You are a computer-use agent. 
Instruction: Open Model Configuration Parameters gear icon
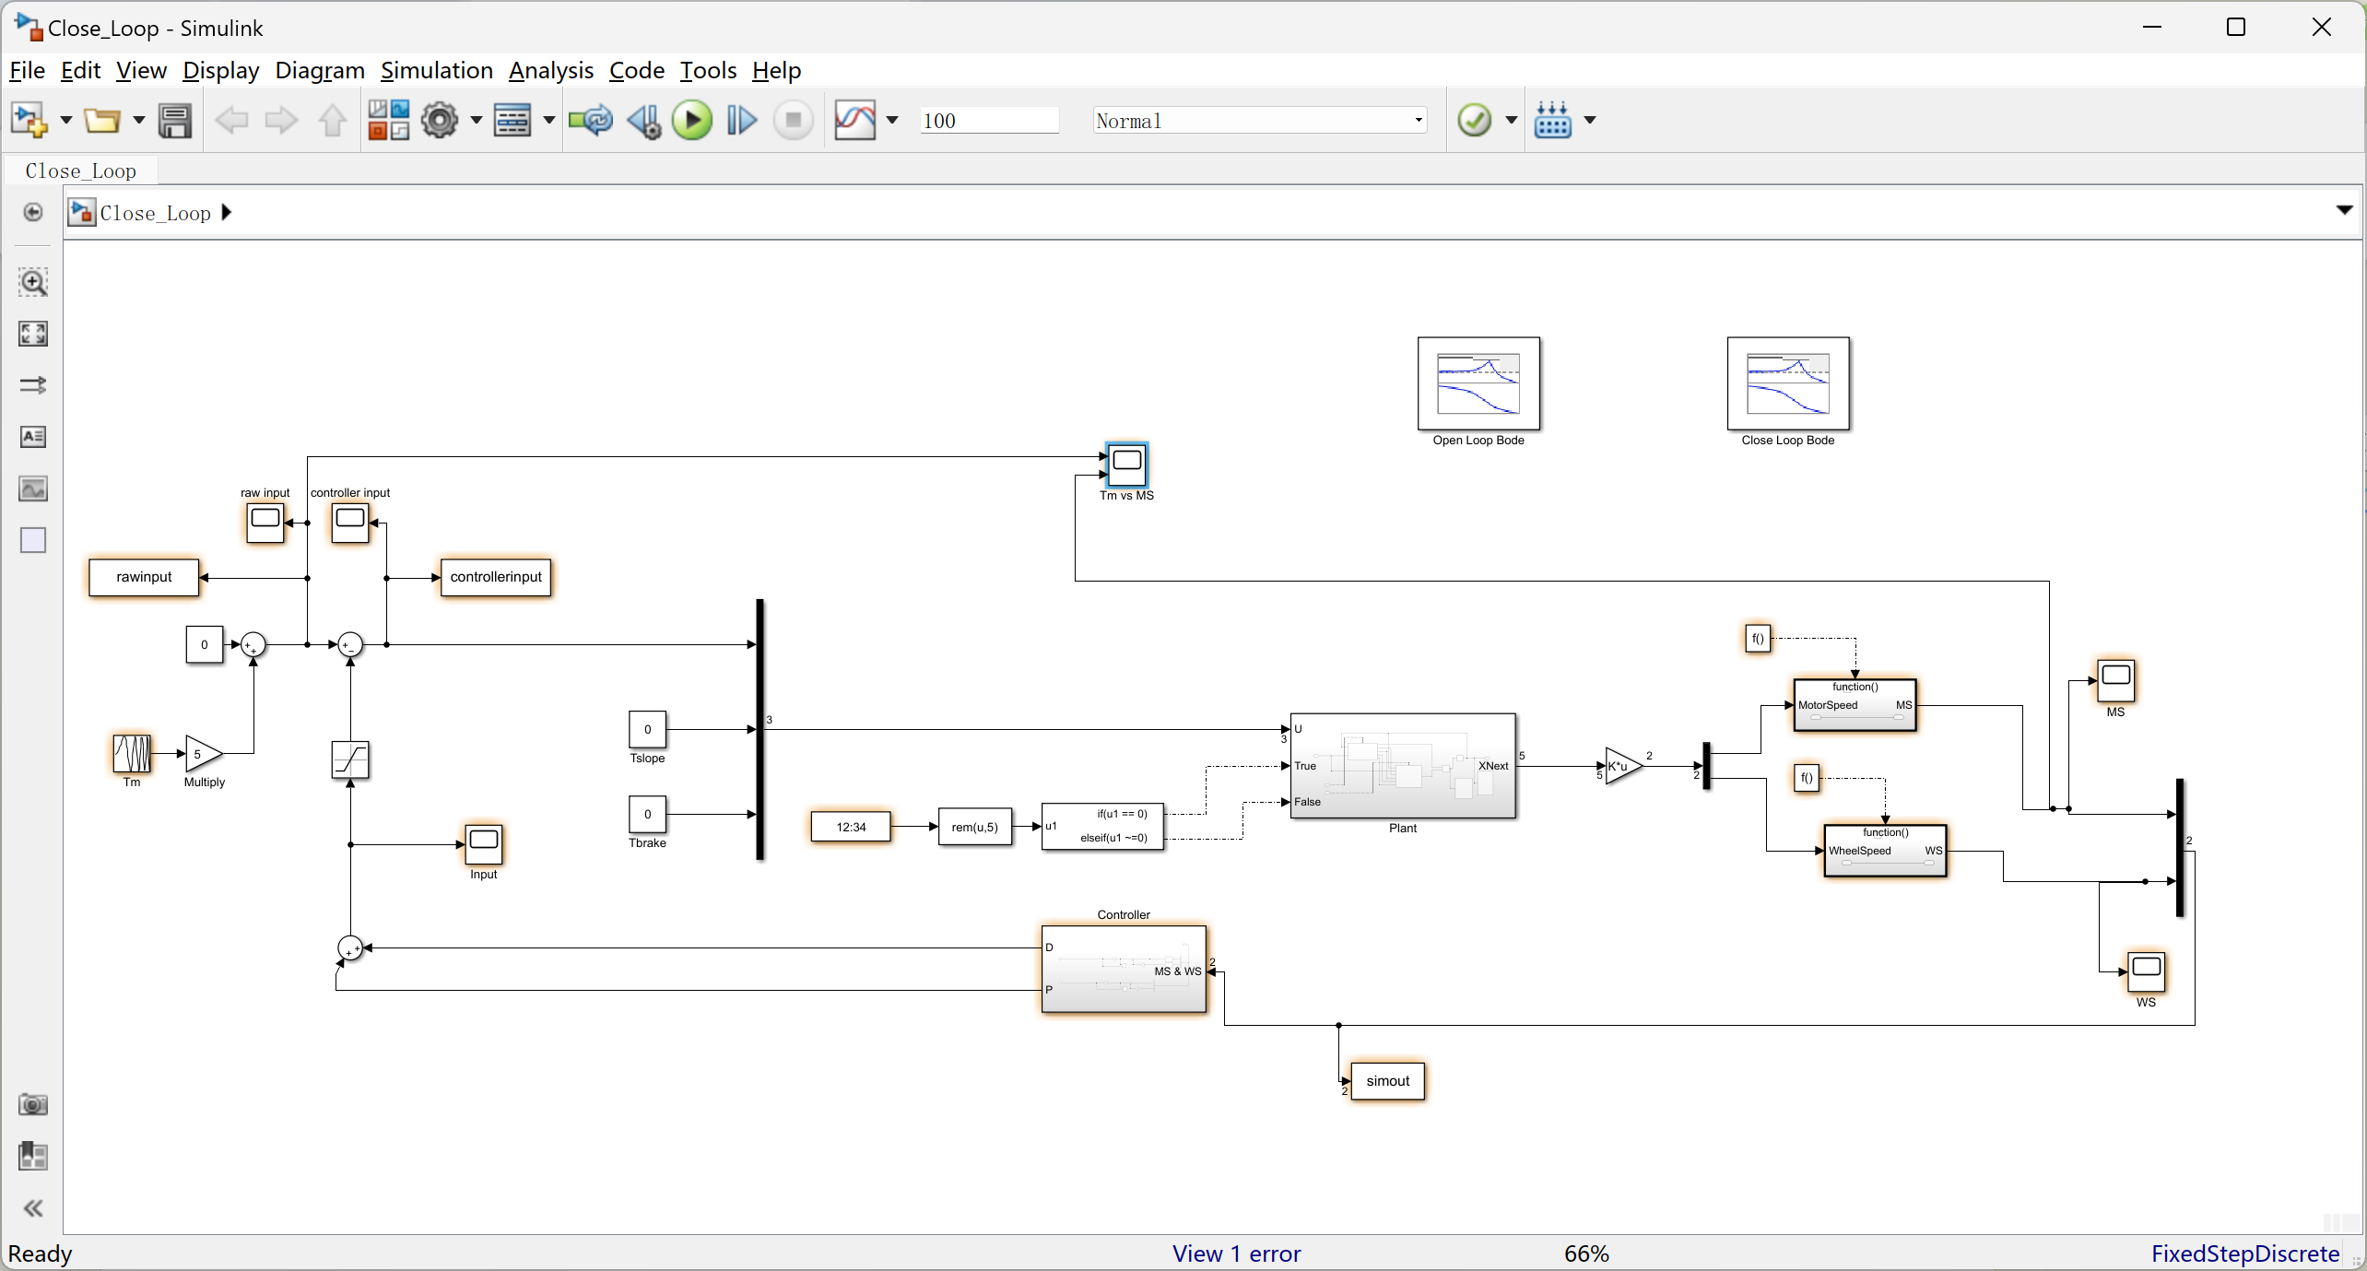(x=440, y=121)
